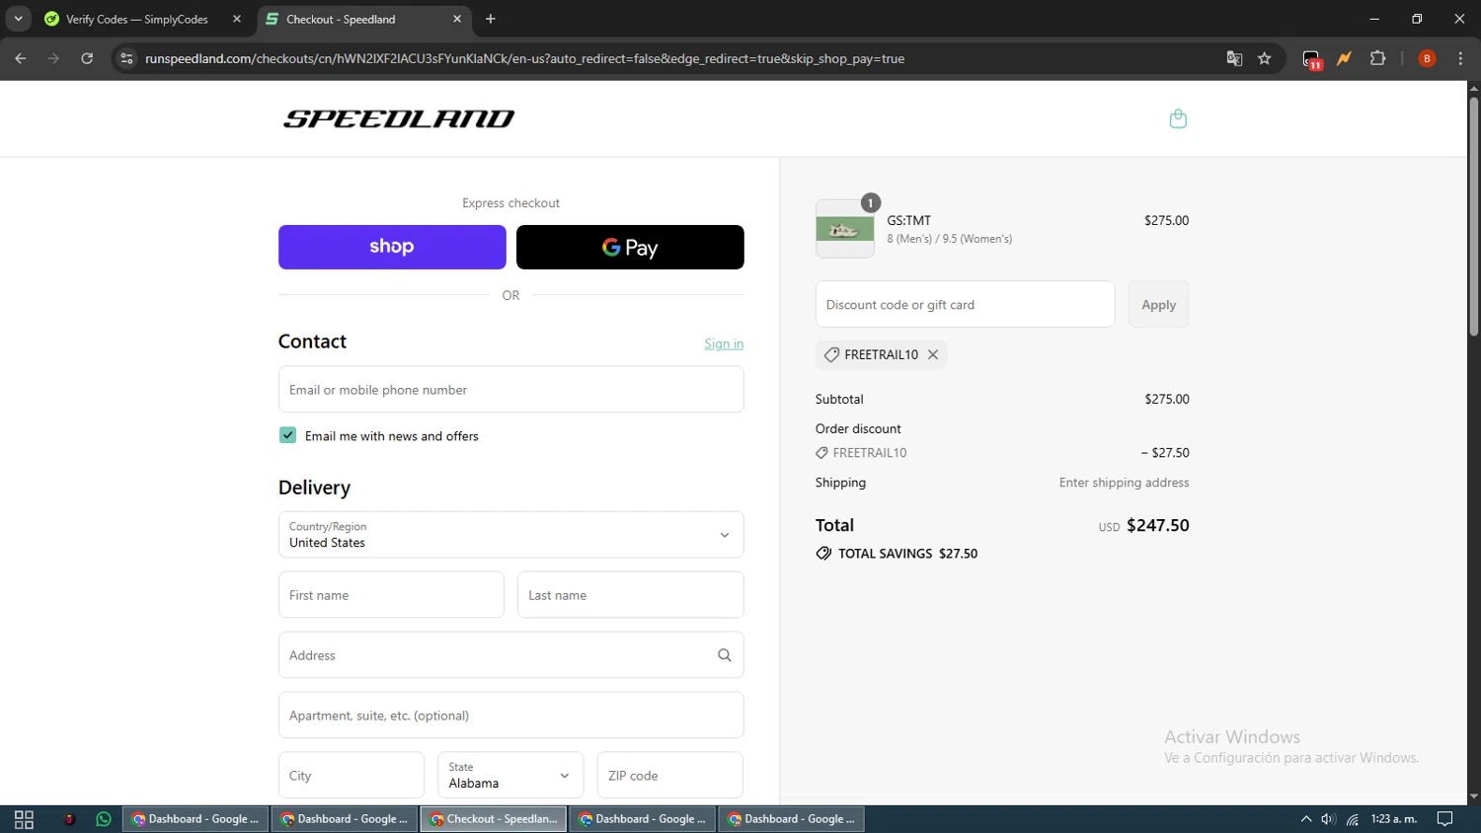The height and width of the screenshot is (833, 1481).
Task: Open a new browser tab
Action: (491, 19)
